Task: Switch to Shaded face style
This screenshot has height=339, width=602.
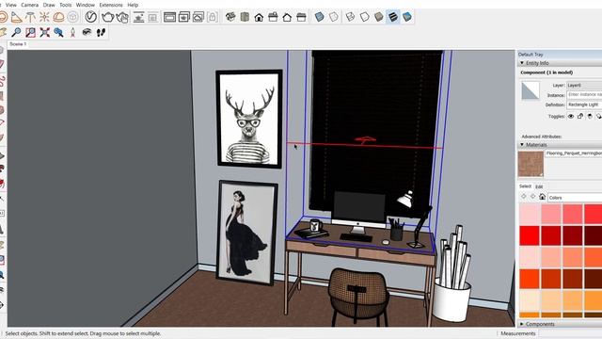Action: coord(378,17)
